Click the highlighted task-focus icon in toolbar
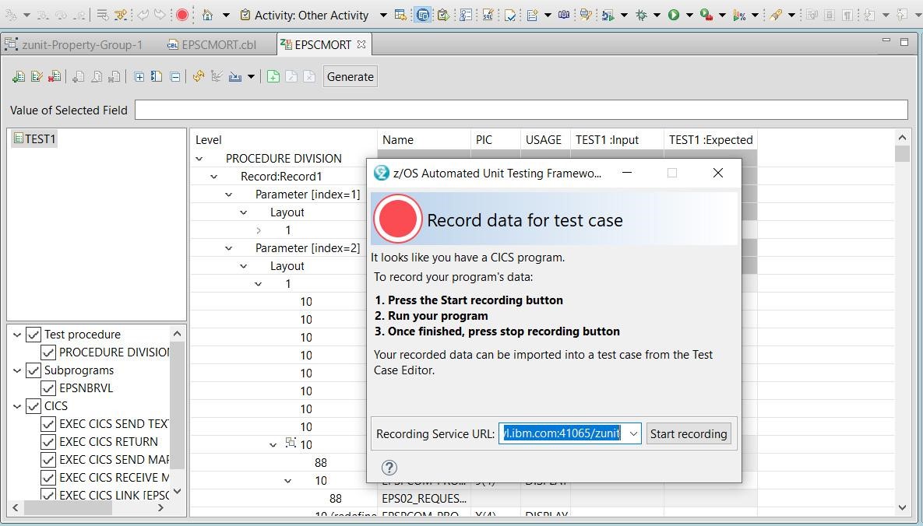Image resolution: width=923 pixels, height=526 pixels. coord(422,16)
